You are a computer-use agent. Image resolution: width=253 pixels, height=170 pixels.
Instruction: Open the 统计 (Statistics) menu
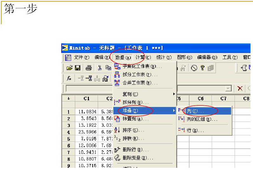(x=164, y=57)
